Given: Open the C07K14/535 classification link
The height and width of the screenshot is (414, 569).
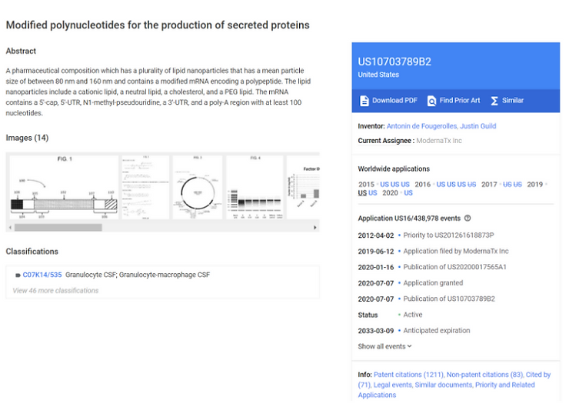Looking at the screenshot, I should point(42,275).
